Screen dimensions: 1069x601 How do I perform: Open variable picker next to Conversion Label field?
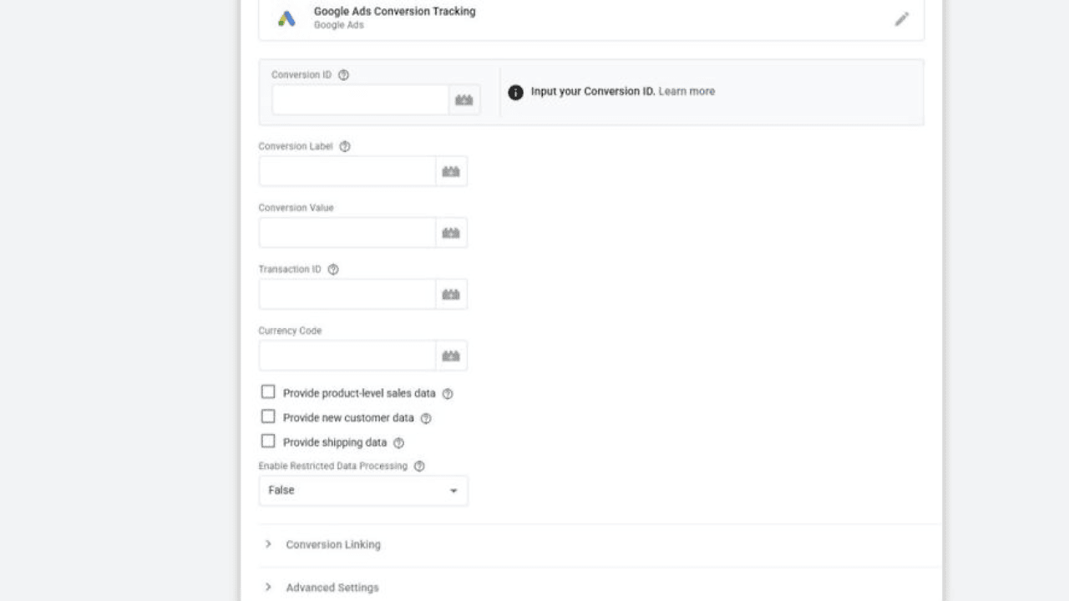pos(451,171)
